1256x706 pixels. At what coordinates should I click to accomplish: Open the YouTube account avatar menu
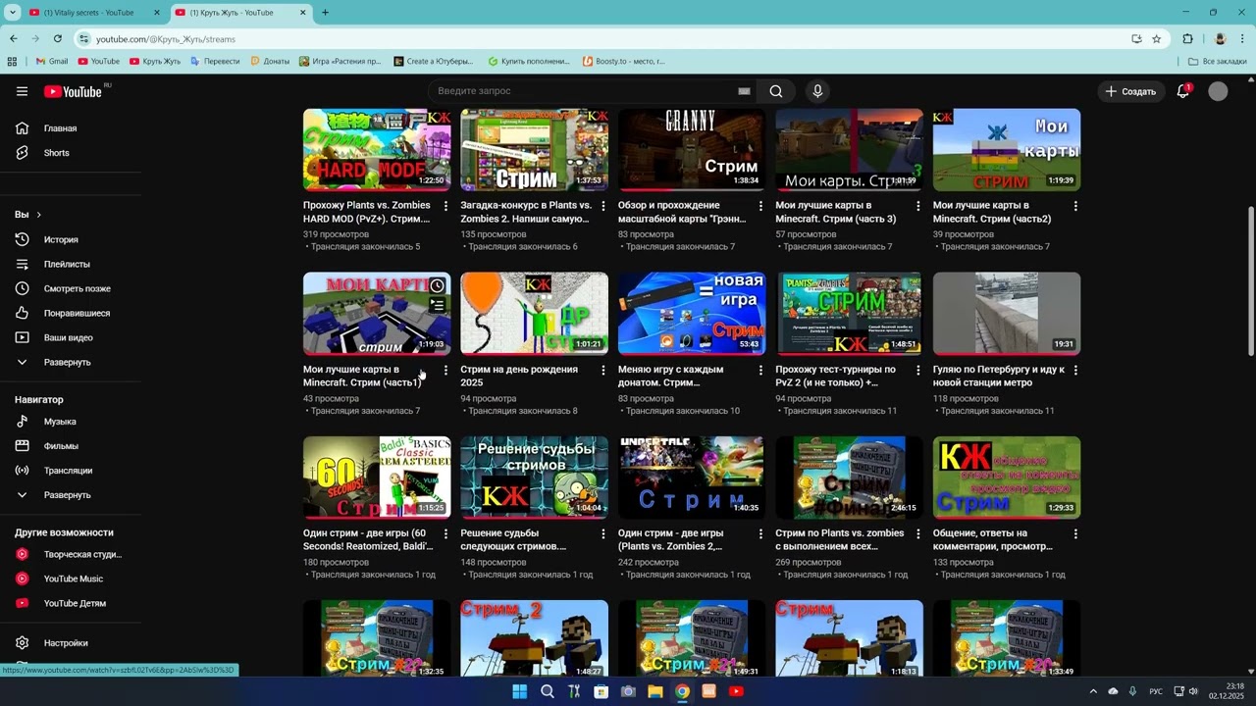point(1218,91)
